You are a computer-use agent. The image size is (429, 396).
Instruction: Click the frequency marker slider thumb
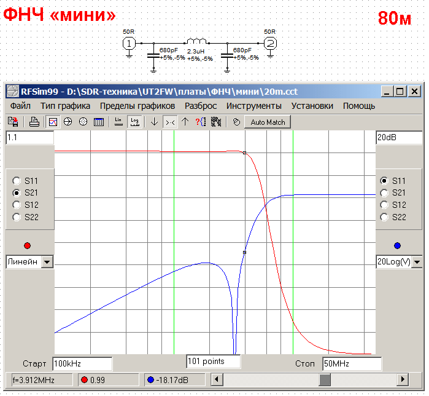325,380
